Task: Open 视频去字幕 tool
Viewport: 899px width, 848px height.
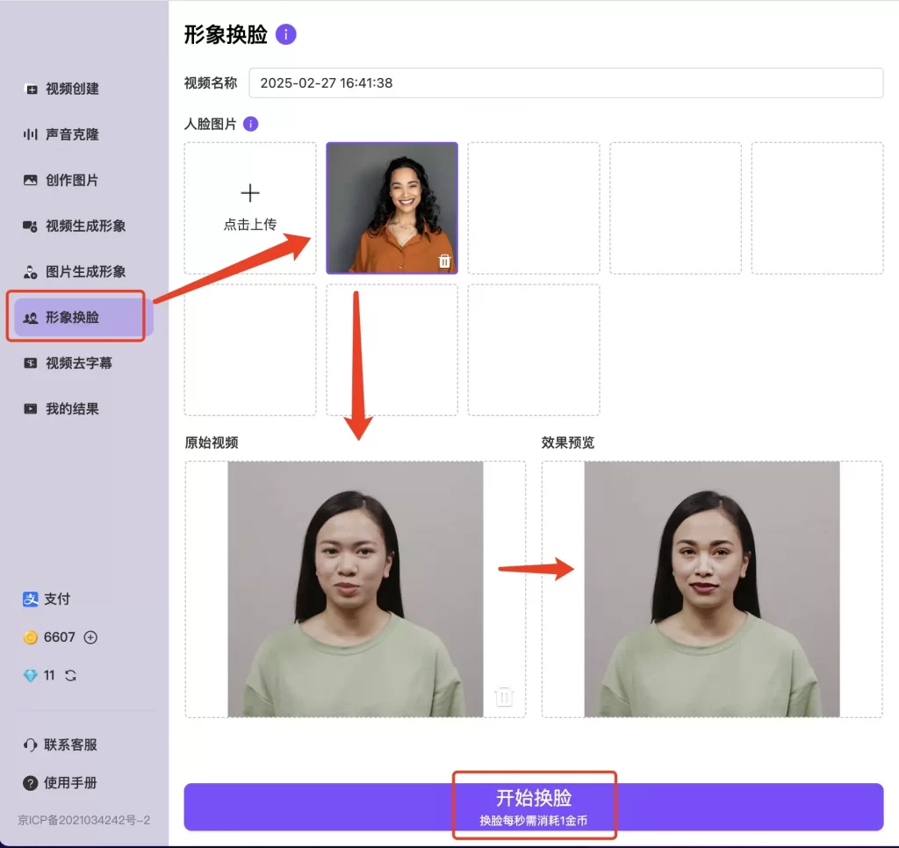Action: tap(68, 363)
